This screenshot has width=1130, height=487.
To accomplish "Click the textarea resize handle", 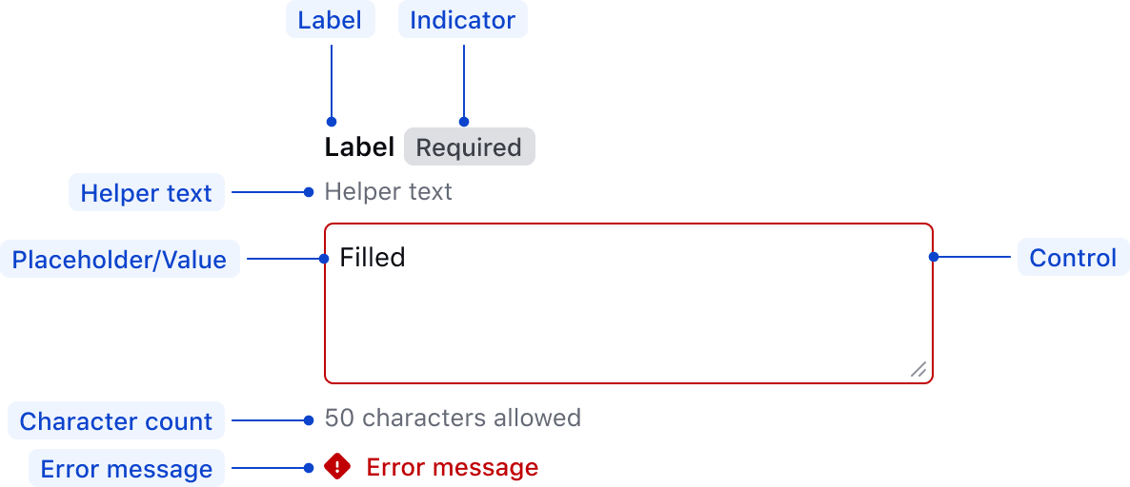I will point(918,369).
